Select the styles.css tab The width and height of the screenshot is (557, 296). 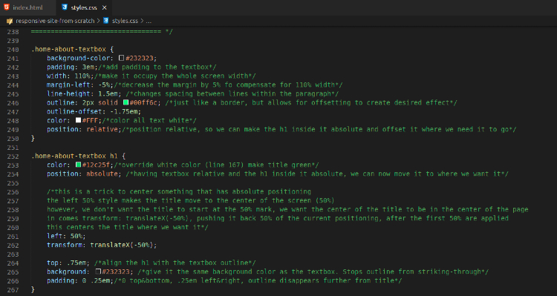84,7
